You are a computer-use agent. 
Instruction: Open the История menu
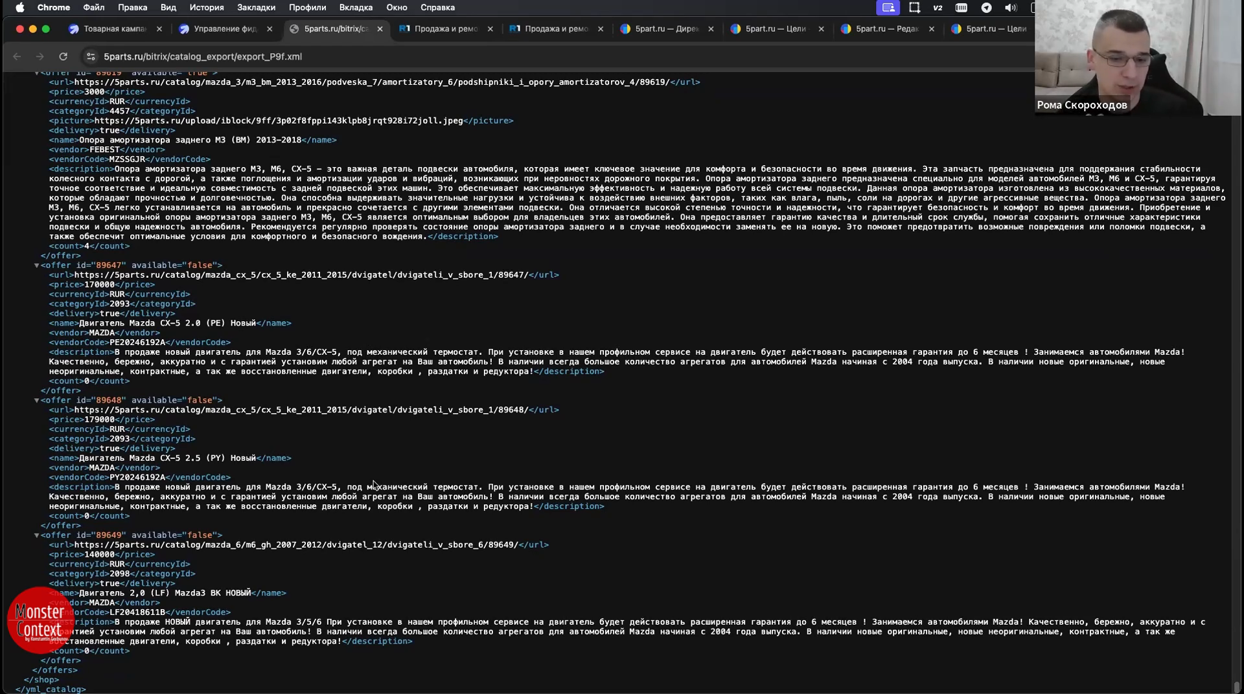pyautogui.click(x=207, y=8)
